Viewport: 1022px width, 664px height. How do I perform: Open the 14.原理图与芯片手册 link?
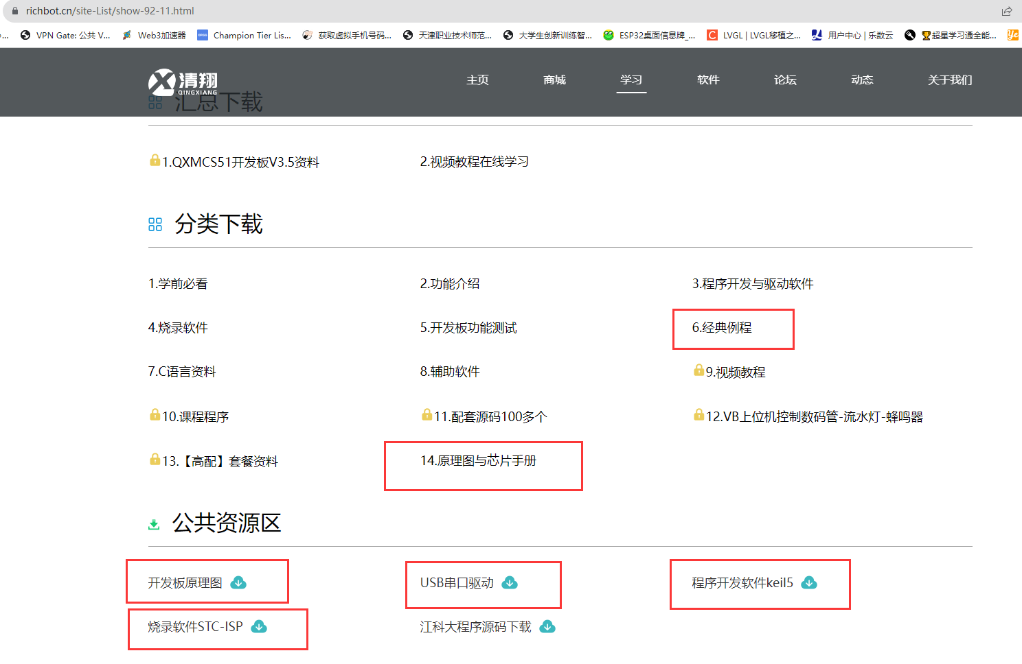478,461
